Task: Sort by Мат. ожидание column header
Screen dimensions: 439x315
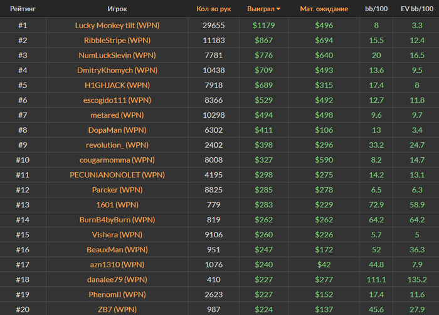Action: [x=324, y=9]
